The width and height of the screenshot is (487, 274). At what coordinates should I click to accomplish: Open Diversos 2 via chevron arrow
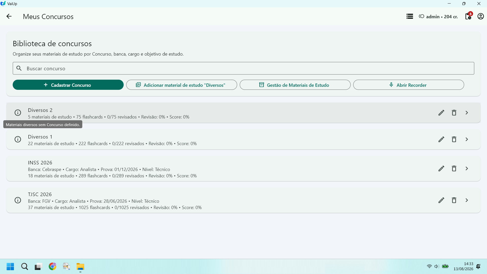point(467,113)
